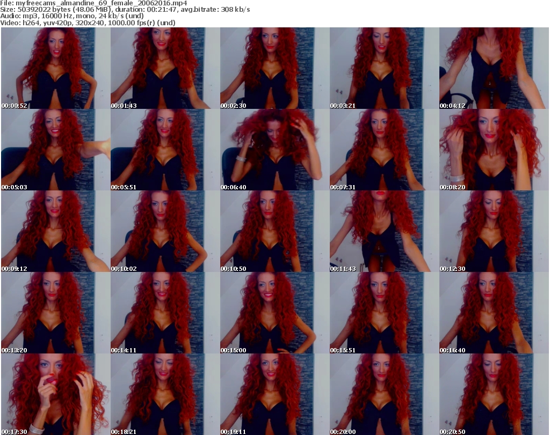Select the thumbnail timestamped 00:02:30
The height and width of the screenshot is (435, 550).
point(274,68)
